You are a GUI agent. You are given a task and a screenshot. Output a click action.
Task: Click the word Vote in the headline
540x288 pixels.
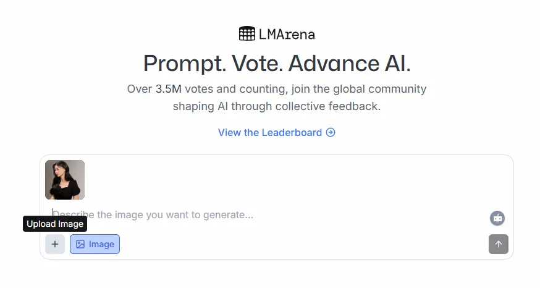(255, 64)
